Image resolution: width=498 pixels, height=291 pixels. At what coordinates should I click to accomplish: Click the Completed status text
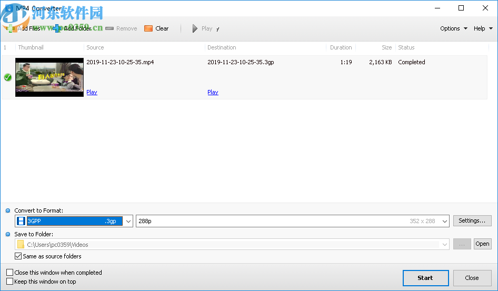click(x=412, y=62)
